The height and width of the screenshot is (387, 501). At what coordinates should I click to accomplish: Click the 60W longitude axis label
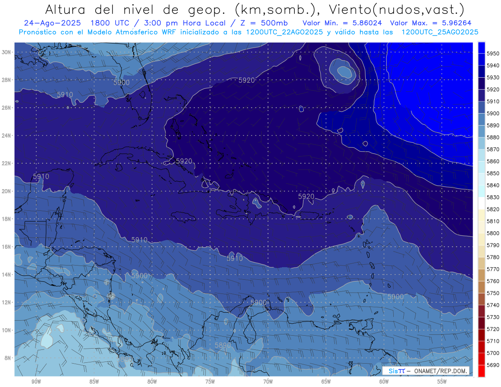384,382
